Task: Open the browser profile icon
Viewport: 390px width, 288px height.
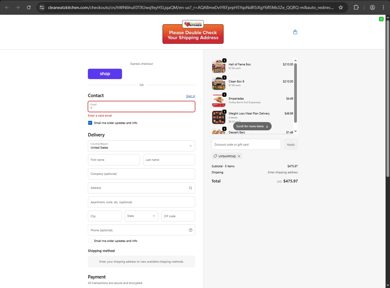Action: [x=372, y=7]
